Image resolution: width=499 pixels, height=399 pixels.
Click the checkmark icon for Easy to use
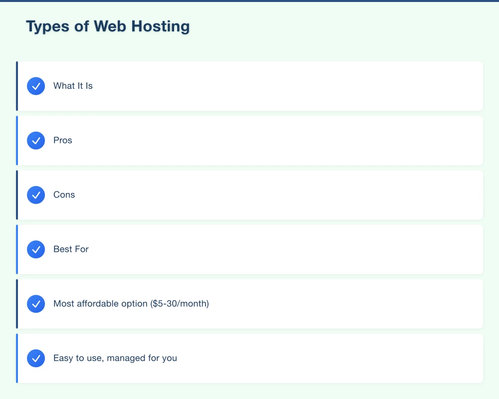point(36,358)
